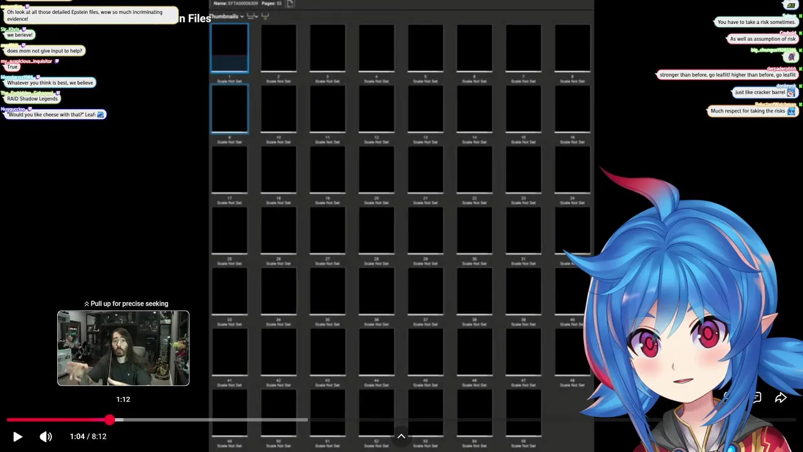Select page 2 thumbnail
This screenshot has height=452, width=803.
pos(279,48)
